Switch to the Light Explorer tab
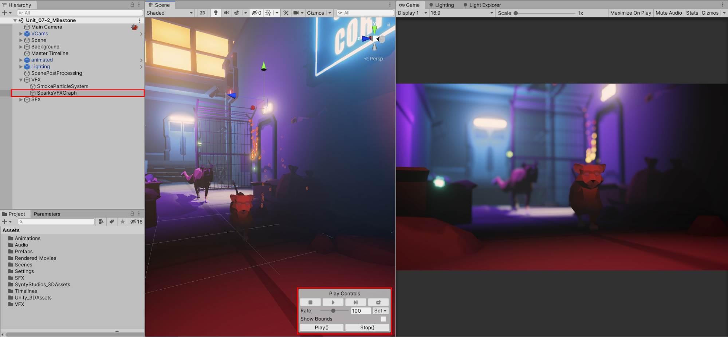The width and height of the screenshot is (728, 337). (x=482, y=5)
